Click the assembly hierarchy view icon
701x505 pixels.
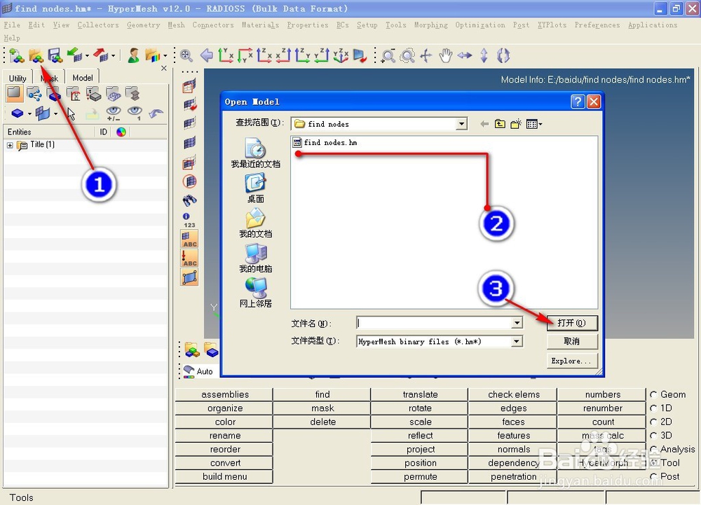(x=34, y=95)
